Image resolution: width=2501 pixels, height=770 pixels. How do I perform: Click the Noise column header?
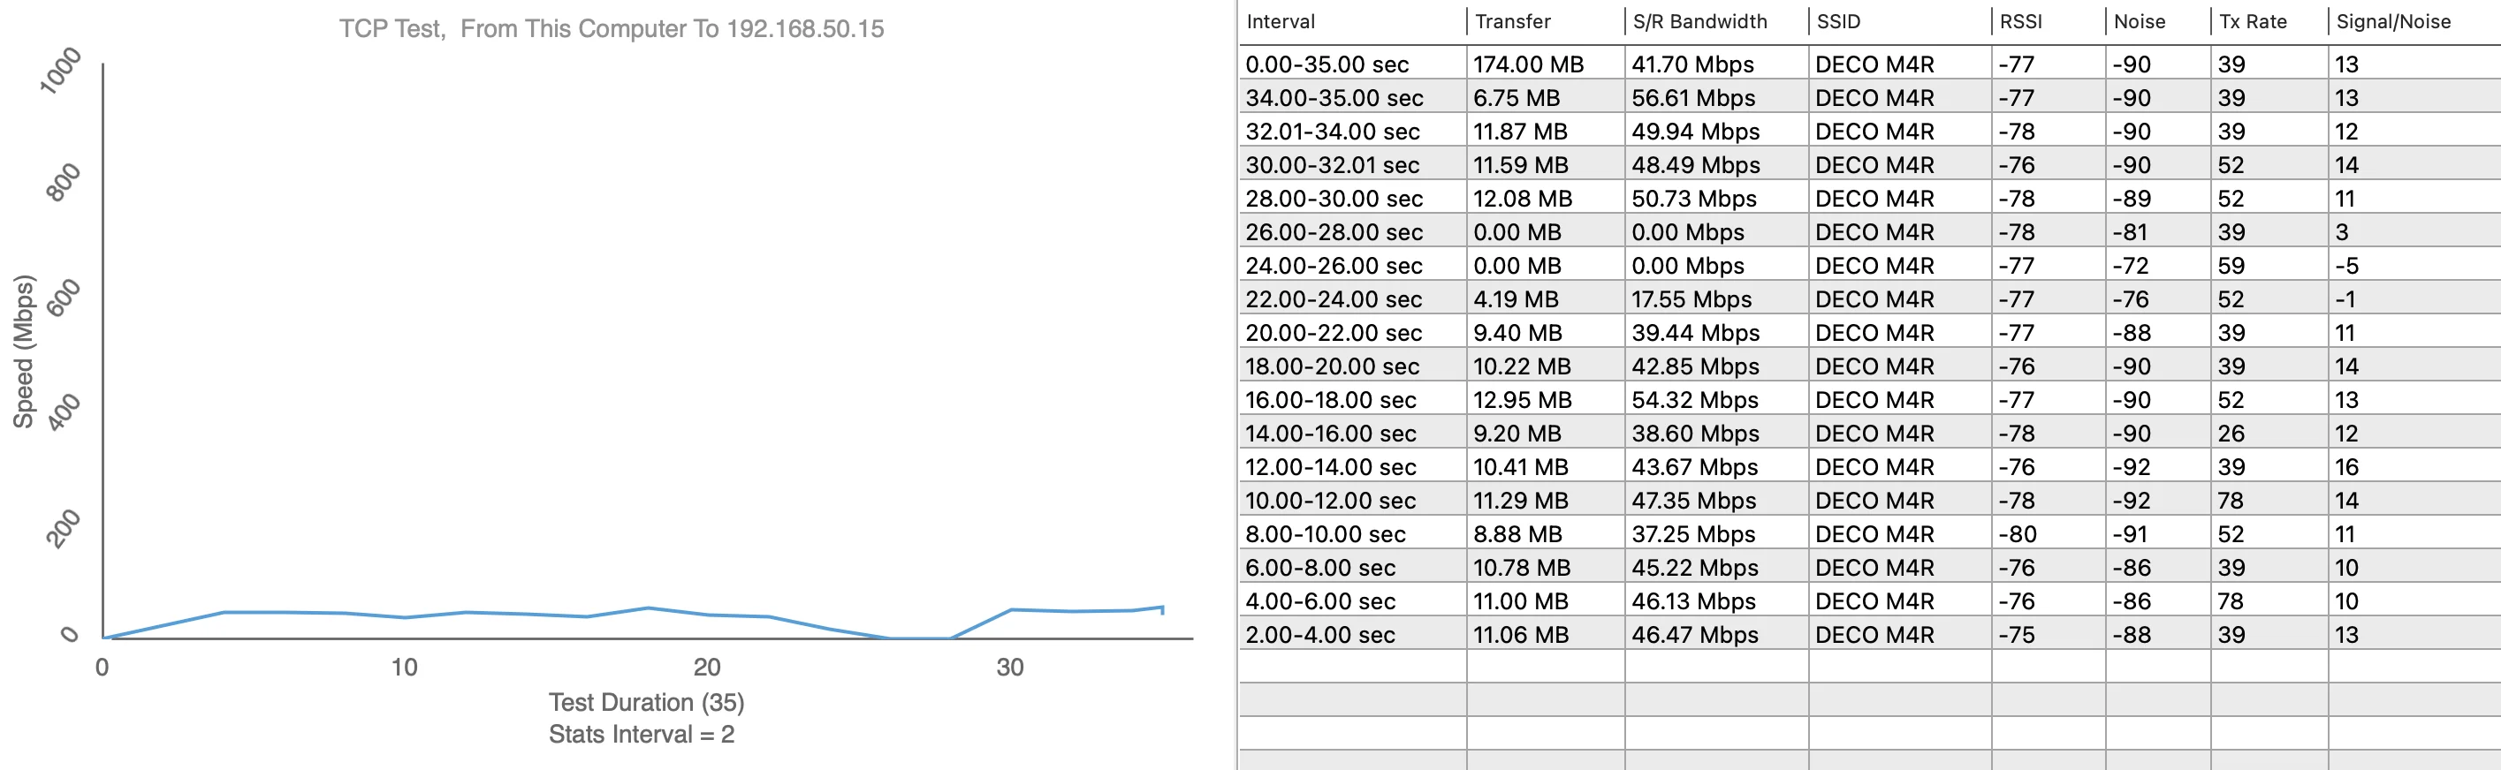coord(2139,21)
